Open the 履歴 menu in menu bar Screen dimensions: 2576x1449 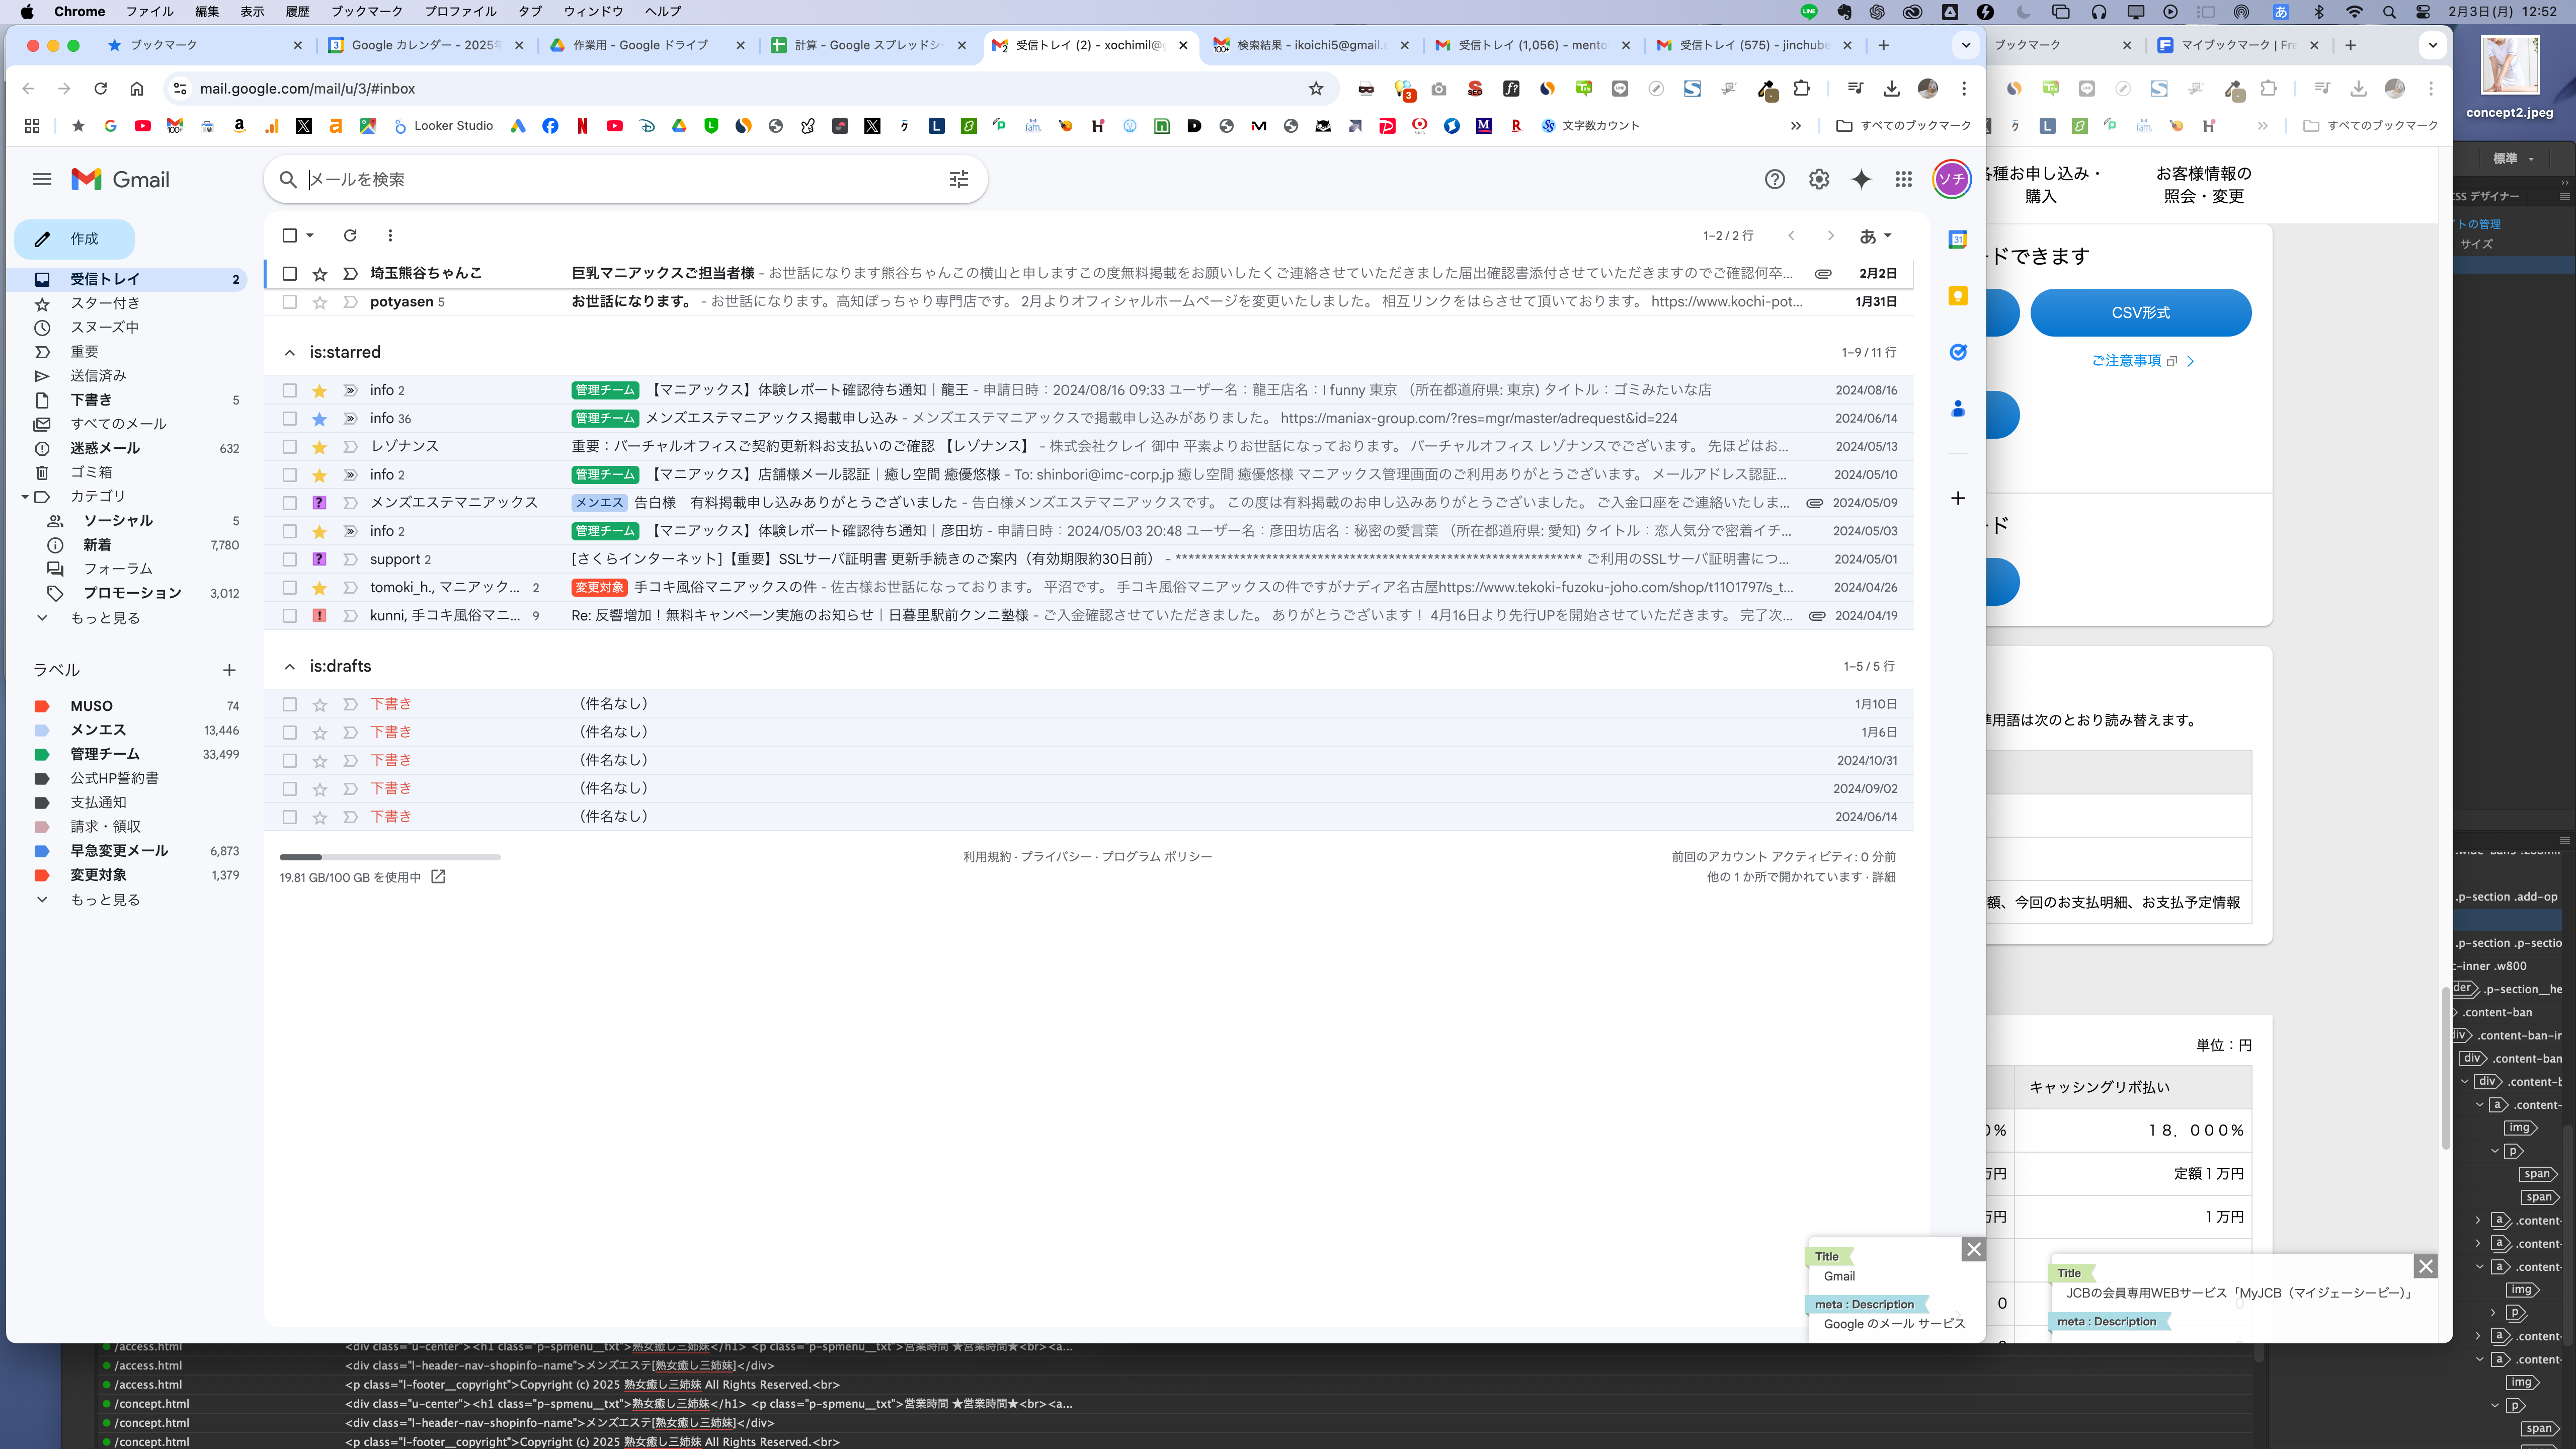[297, 11]
